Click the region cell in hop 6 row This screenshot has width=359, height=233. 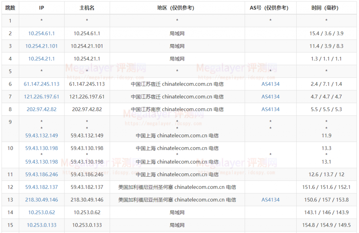[177, 84]
